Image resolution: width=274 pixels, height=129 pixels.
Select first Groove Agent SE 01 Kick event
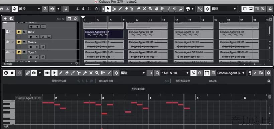[x=104, y=34]
